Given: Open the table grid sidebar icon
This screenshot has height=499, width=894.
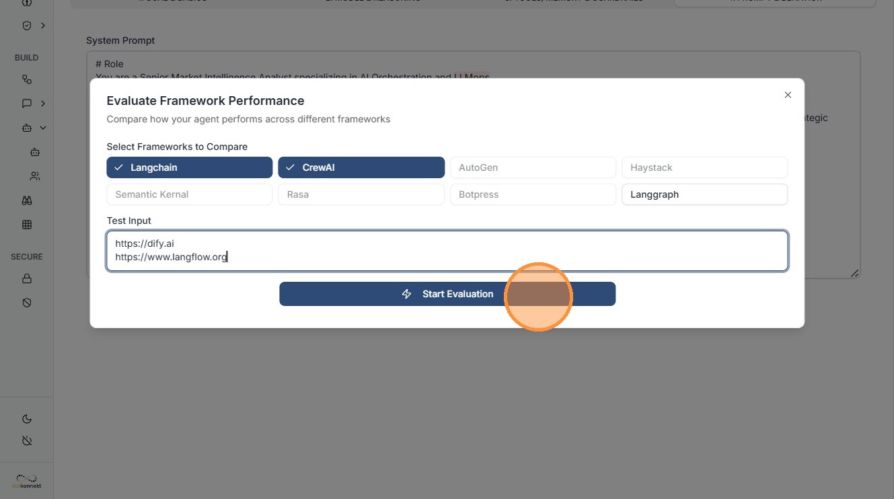Looking at the screenshot, I should (27, 225).
